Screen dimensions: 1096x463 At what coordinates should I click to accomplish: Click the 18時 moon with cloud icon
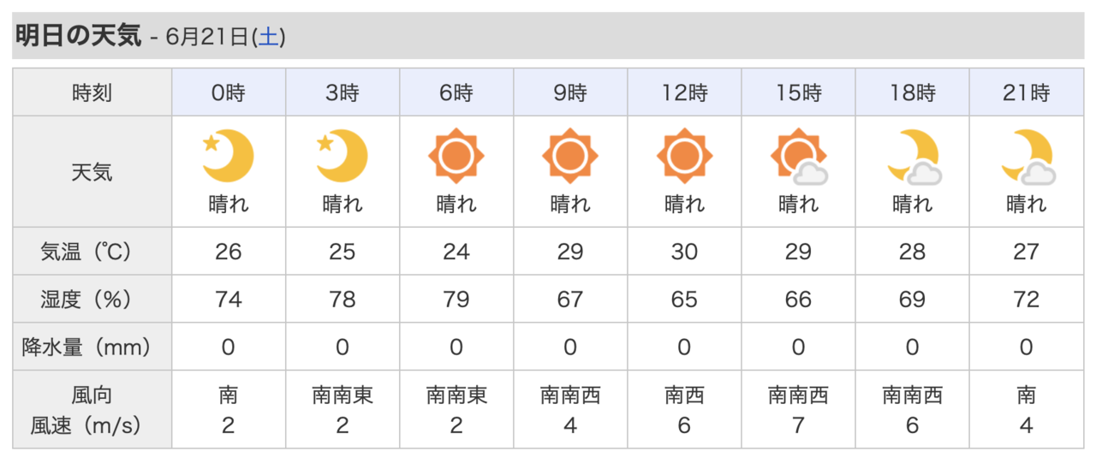tap(913, 157)
